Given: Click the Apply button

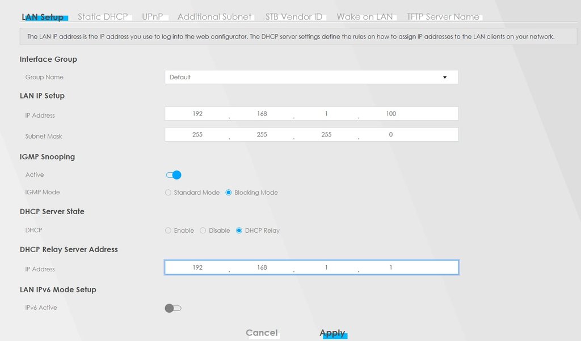Looking at the screenshot, I should (x=332, y=333).
